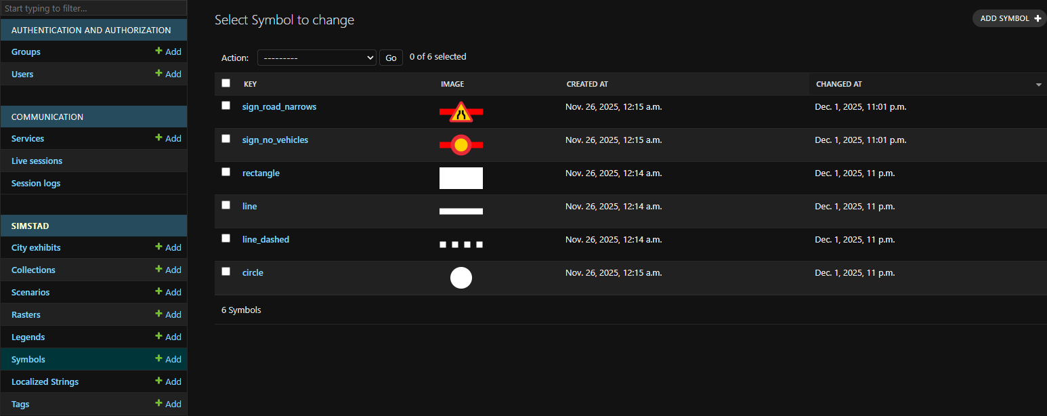Open the Localized Strings section
The height and width of the screenshot is (416, 1047).
(45, 381)
